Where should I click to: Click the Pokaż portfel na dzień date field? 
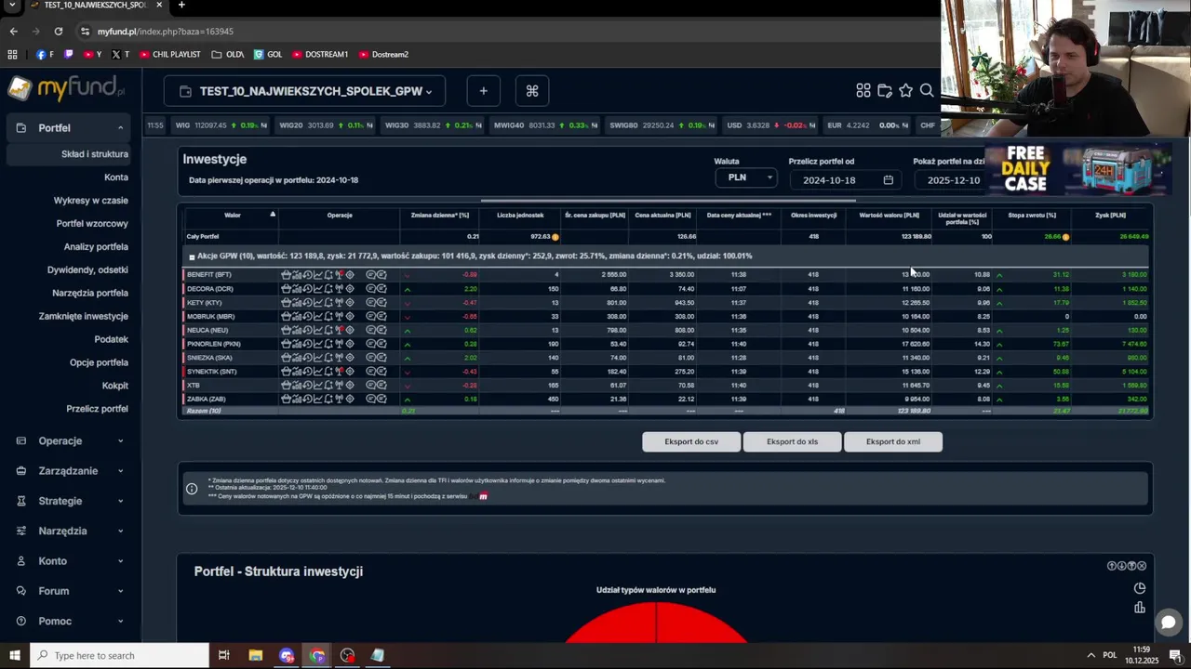click(949, 180)
